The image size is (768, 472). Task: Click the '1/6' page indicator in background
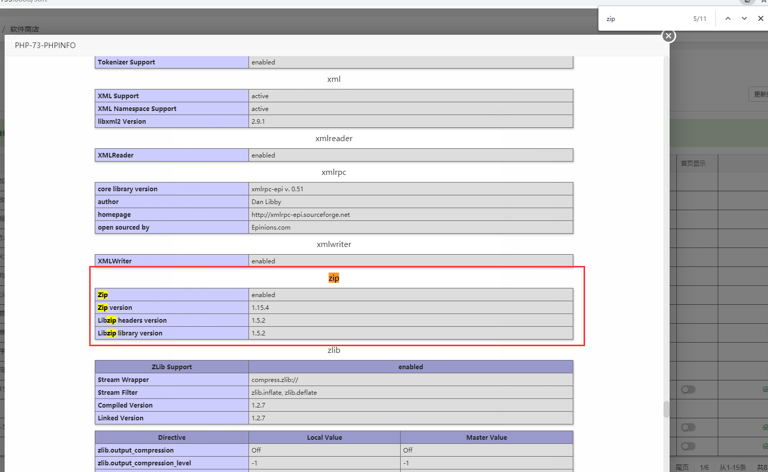pyautogui.click(x=704, y=467)
